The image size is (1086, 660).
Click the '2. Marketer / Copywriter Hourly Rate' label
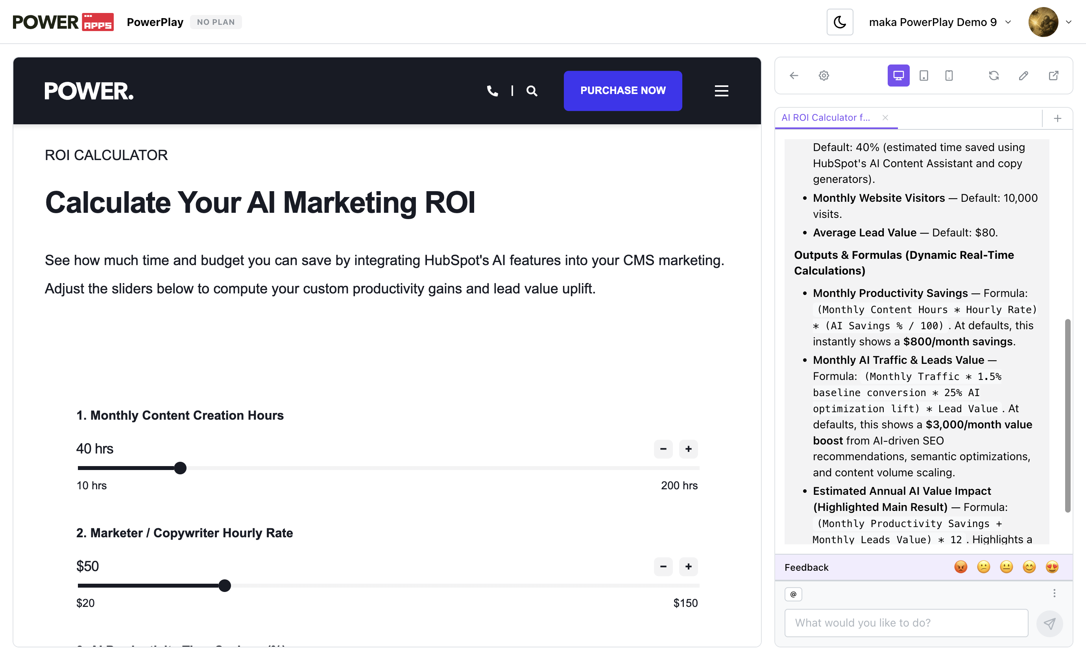pos(184,533)
